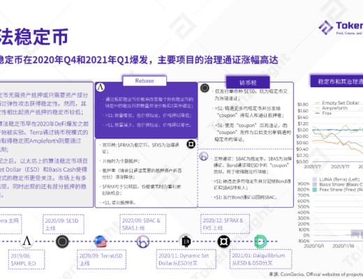
Task: Click the "2020/09: TerraUSD 上线" timeline box
Action: pos(102,259)
